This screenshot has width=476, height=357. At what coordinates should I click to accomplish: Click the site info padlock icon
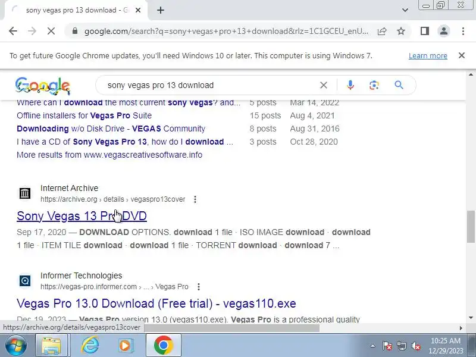click(75, 31)
